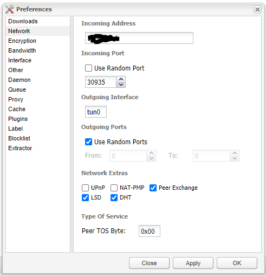Click the Incoming Address field
The width and height of the screenshot is (266, 276).
[x=139, y=38]
